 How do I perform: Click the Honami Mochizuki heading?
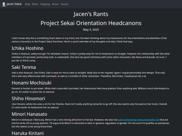click(31, 83)
